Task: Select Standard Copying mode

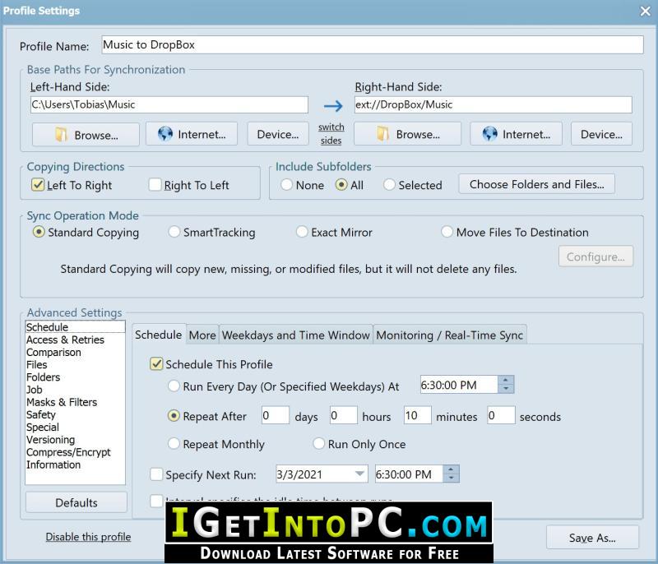Action: [39, 232]
